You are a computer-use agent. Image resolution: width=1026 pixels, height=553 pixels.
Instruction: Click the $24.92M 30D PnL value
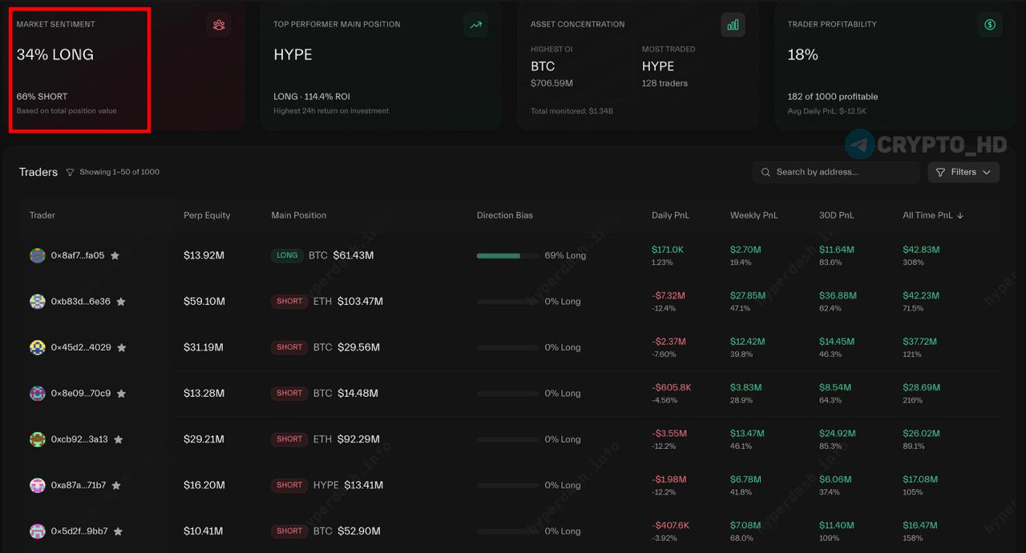838,433
